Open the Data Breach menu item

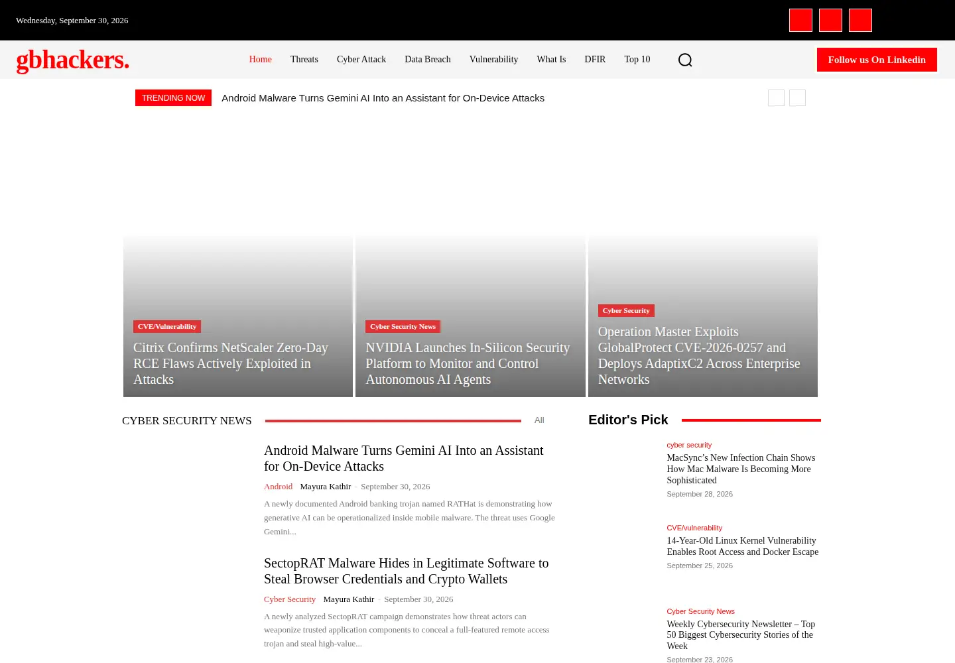(x=428, y=60)
